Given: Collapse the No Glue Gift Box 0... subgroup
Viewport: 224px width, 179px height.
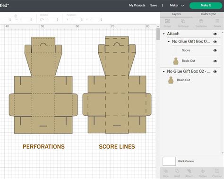Looking at the screenshot, I should [x=169, y=42].
